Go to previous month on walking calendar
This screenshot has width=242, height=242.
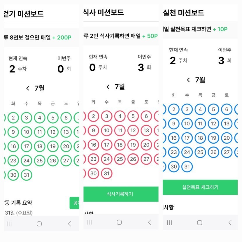click(28, 88)
